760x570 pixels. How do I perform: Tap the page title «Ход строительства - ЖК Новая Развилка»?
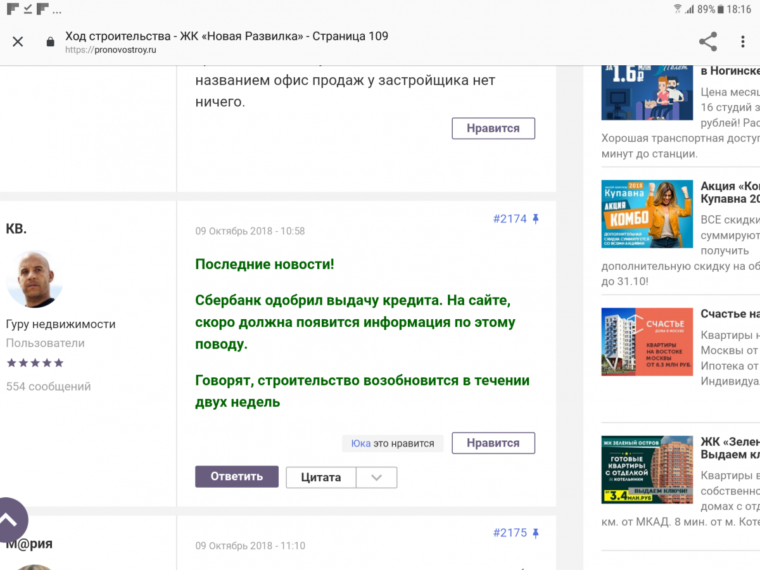coord(227,36)
